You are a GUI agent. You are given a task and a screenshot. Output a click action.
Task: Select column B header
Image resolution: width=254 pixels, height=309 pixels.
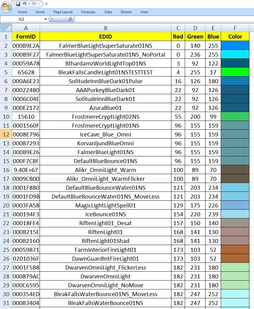click(106, 28)
